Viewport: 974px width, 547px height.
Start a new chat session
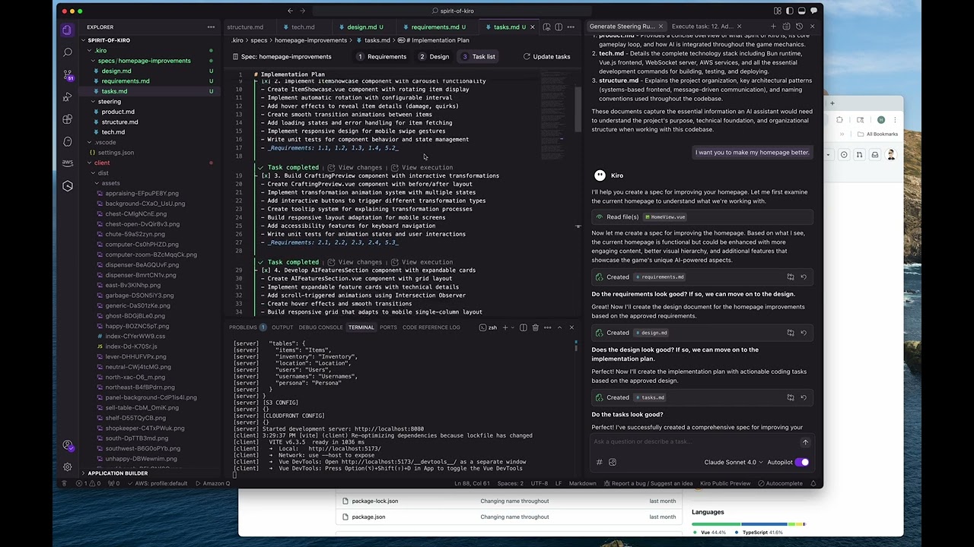pyautogui.click(x=775, y=27)
